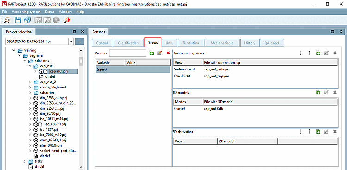
Task: Open the catalog path dropdown
Action: click(x=71, y=41)
